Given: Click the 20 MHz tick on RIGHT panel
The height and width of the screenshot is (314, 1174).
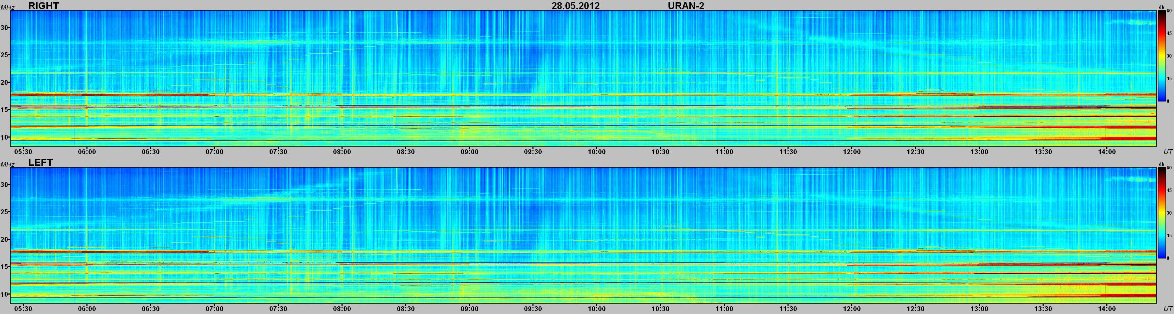Looking at the screenshot, I should tap(5, 82).
